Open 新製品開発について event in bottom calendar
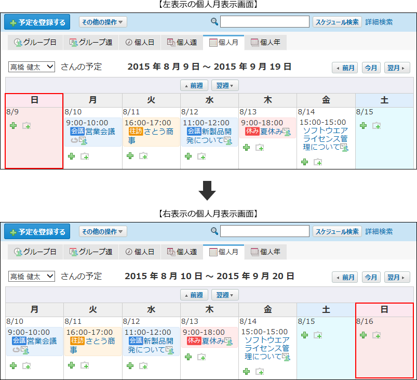417x380 pixels. click(x=150, y=345)
